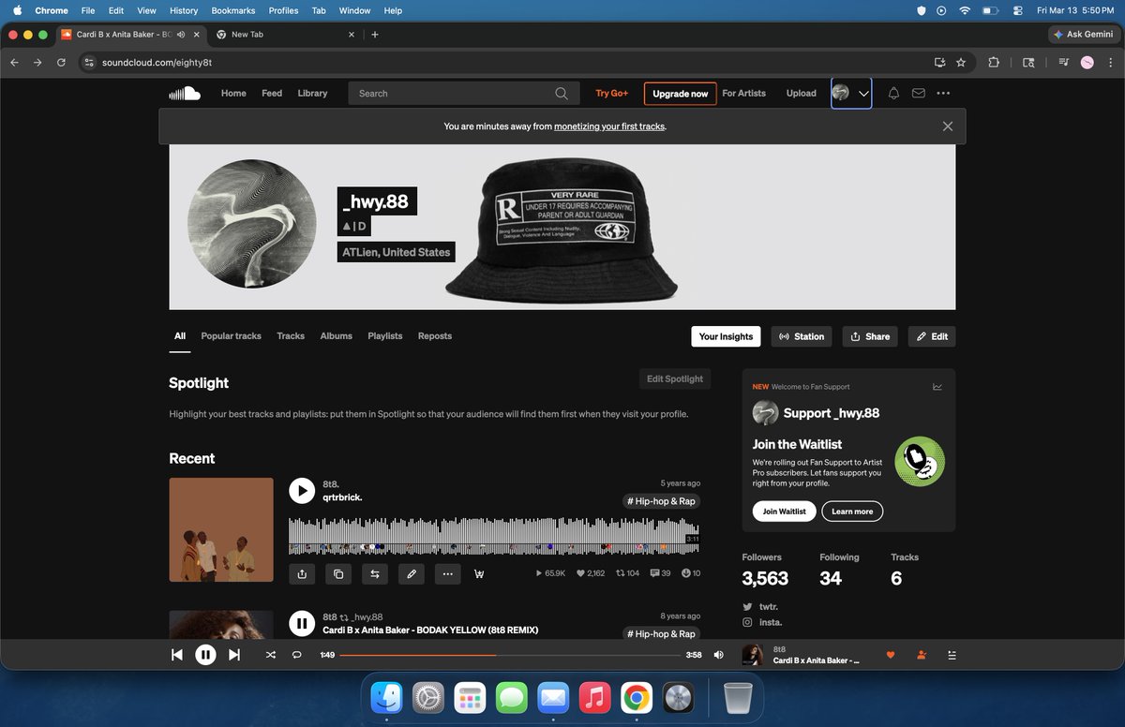Open the more options on the qrtrbrick. track
Viewport: 1125px width, 727px height.
[448, 573]
